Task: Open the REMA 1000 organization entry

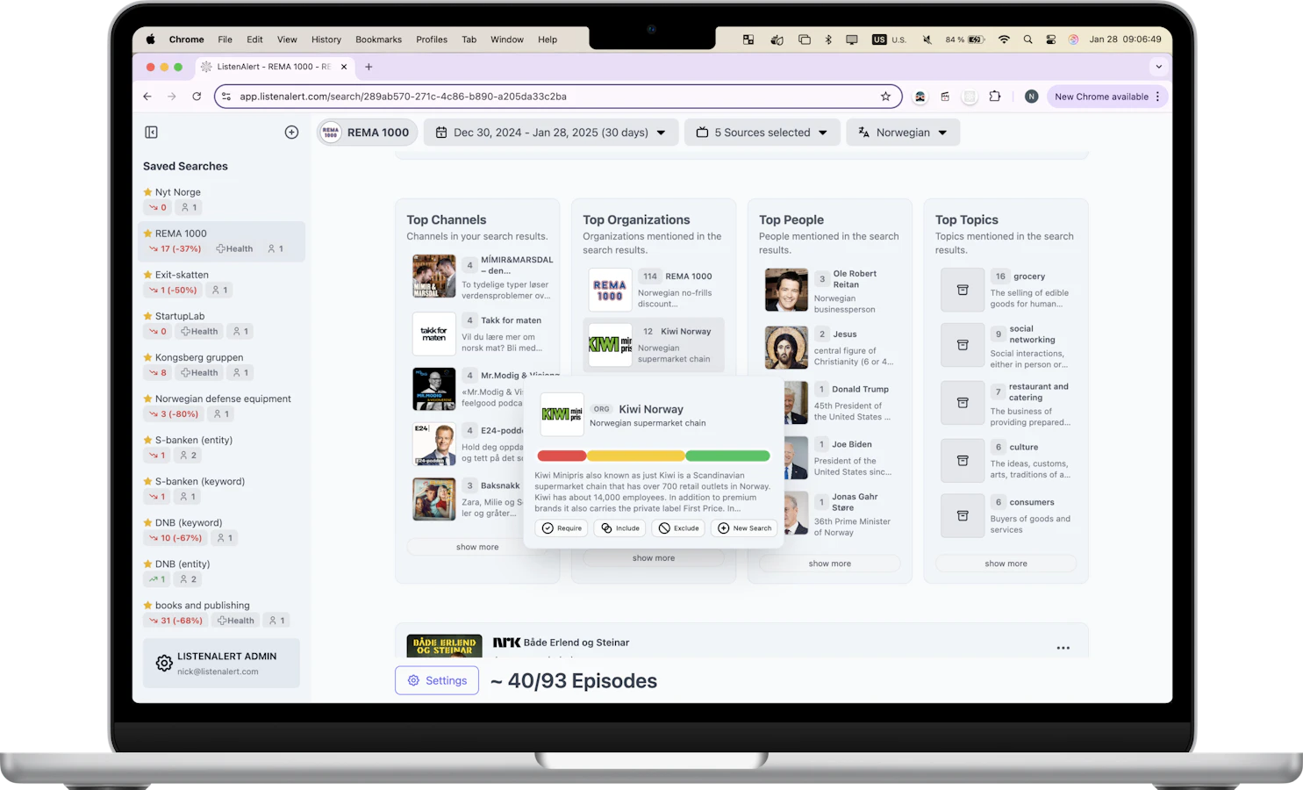Action: (654, 290)
